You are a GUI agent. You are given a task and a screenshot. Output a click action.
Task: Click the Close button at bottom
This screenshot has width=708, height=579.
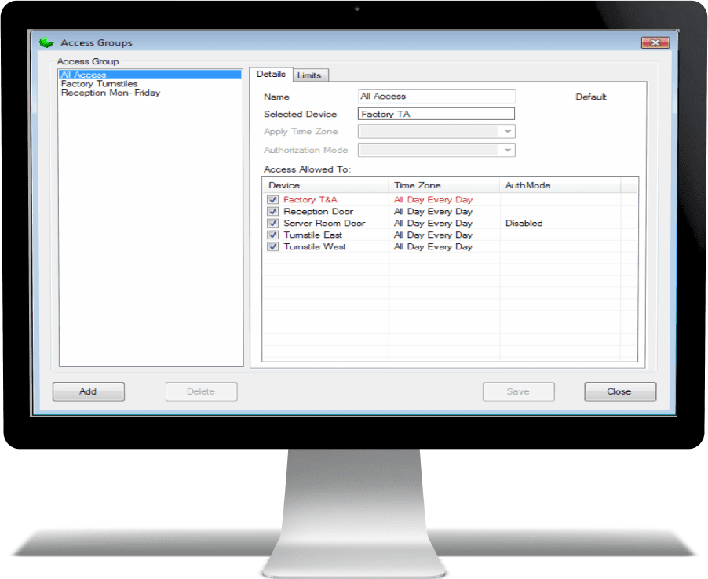click(x=619, y=391)
